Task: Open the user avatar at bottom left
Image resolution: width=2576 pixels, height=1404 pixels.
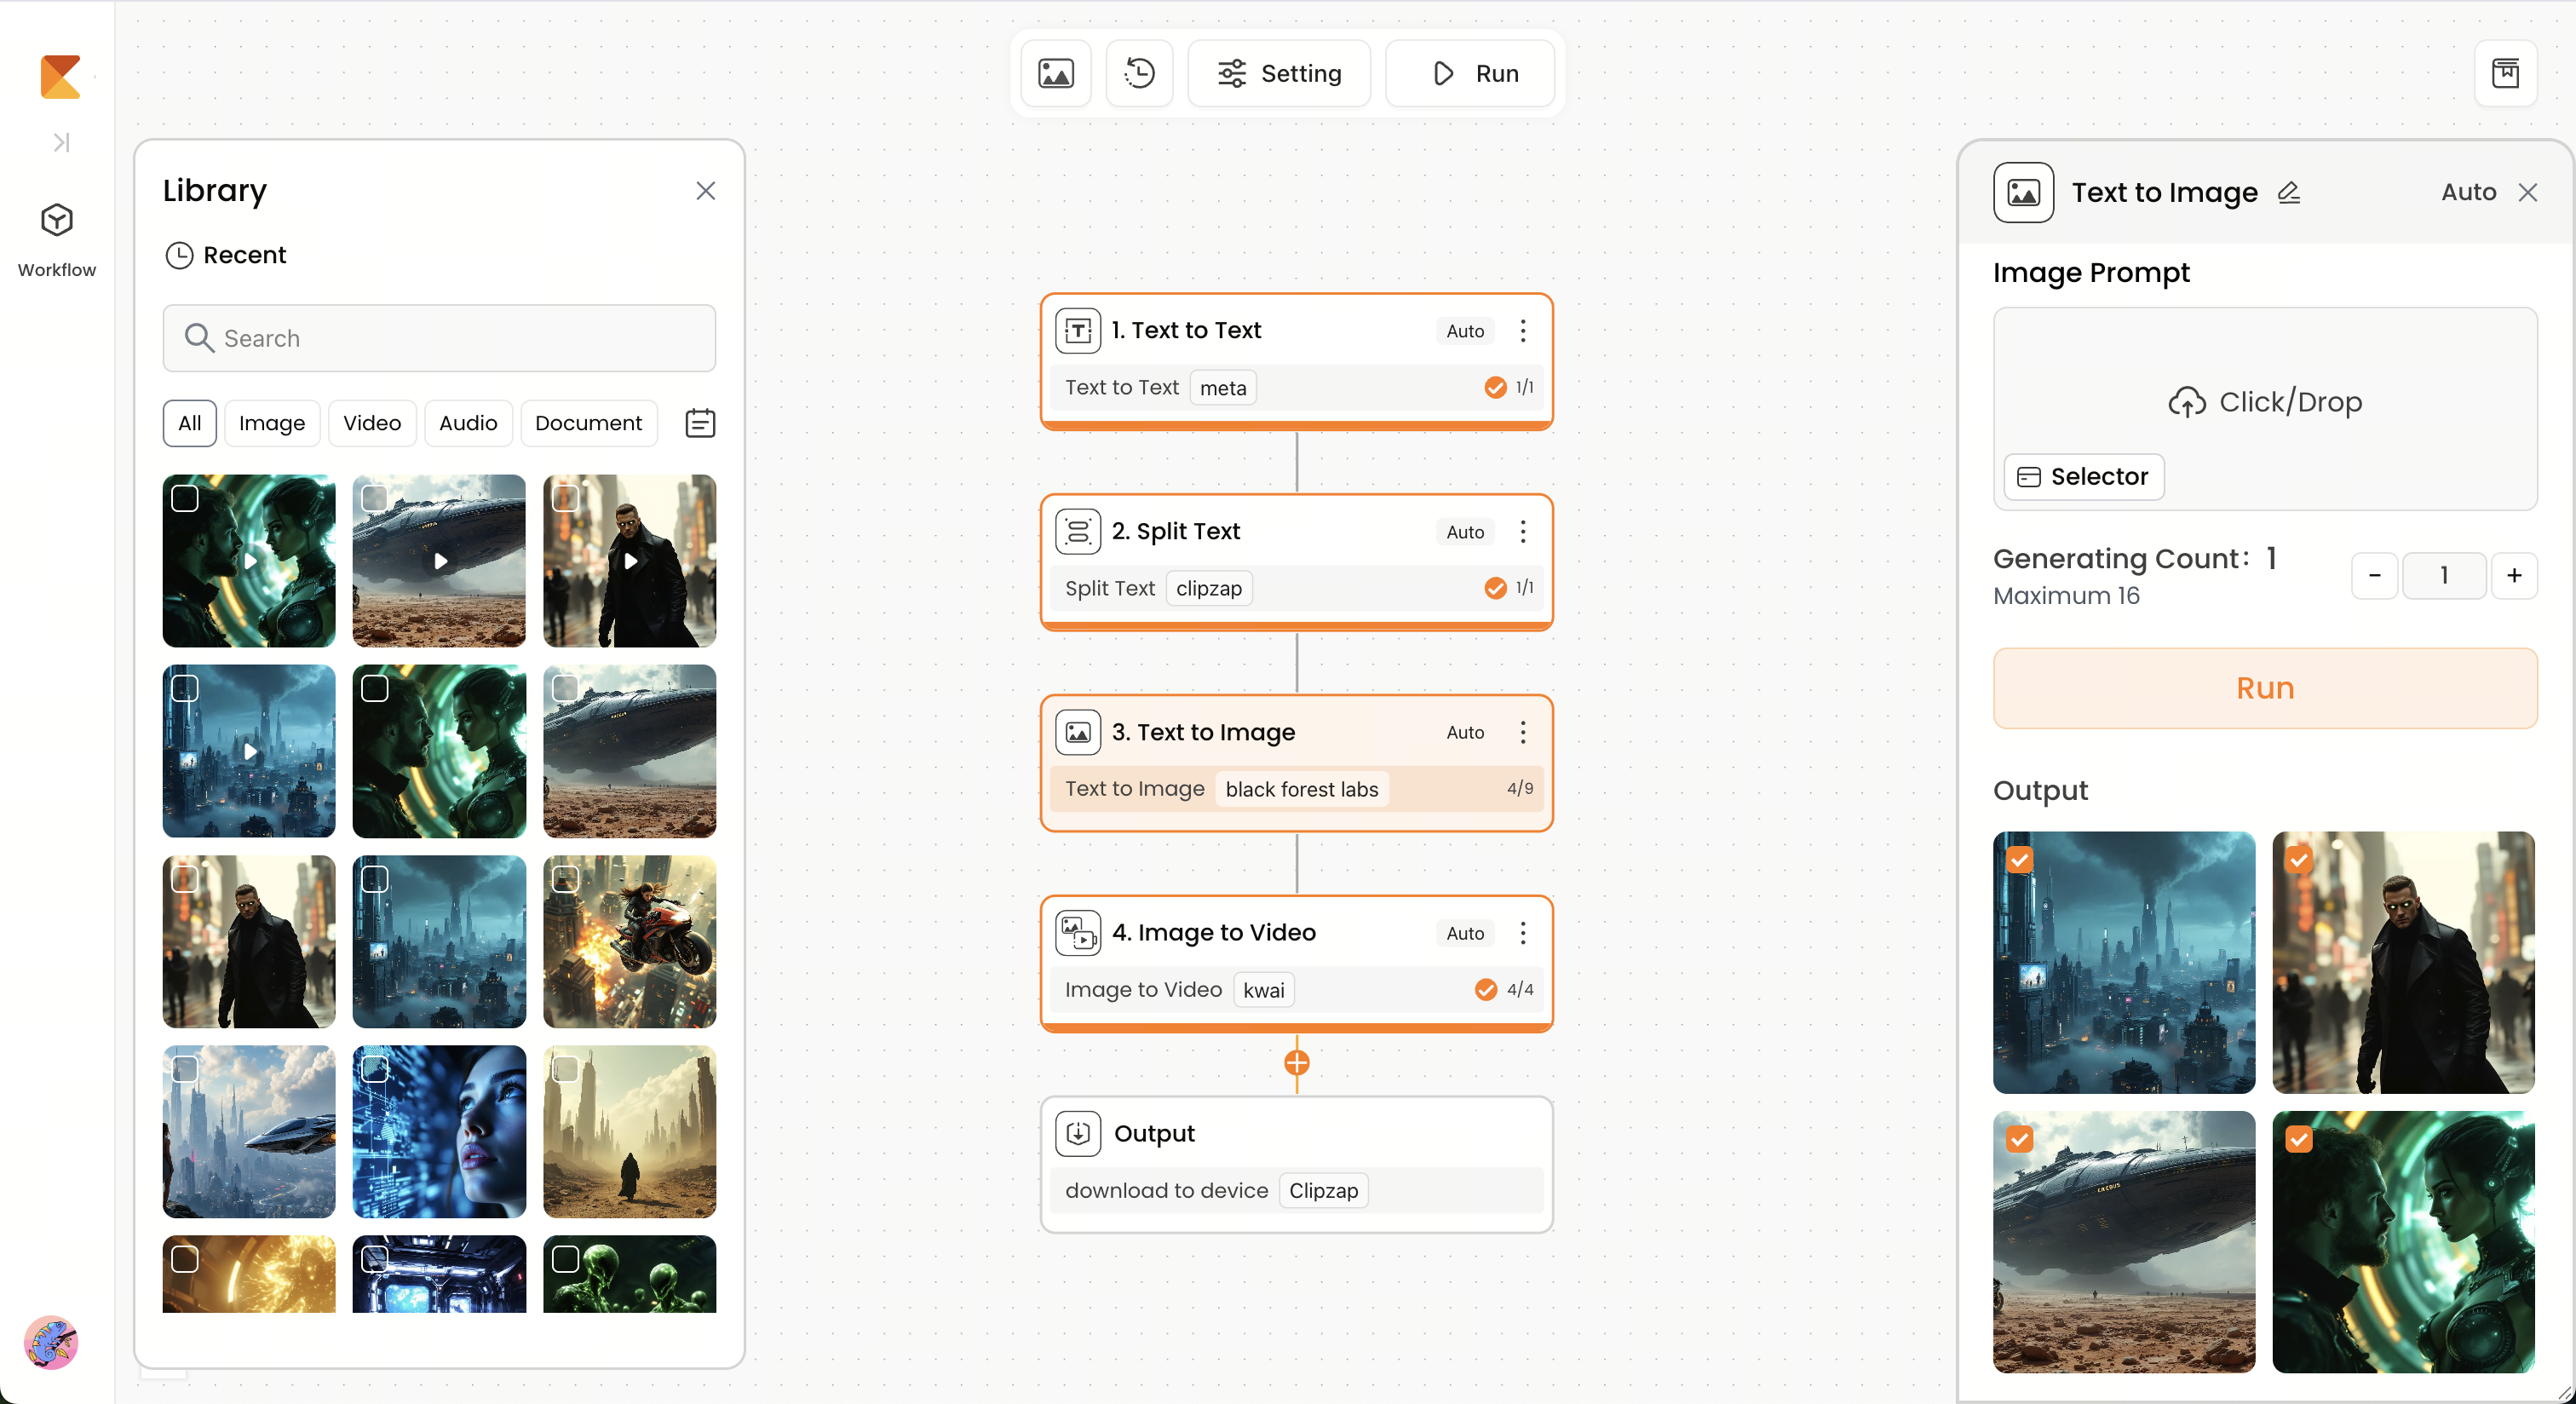Action: (51, 1342)
